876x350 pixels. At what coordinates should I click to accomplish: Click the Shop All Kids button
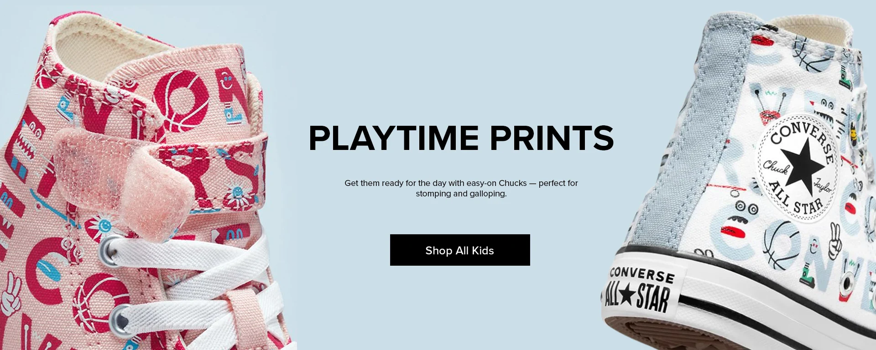click(460, 250)
